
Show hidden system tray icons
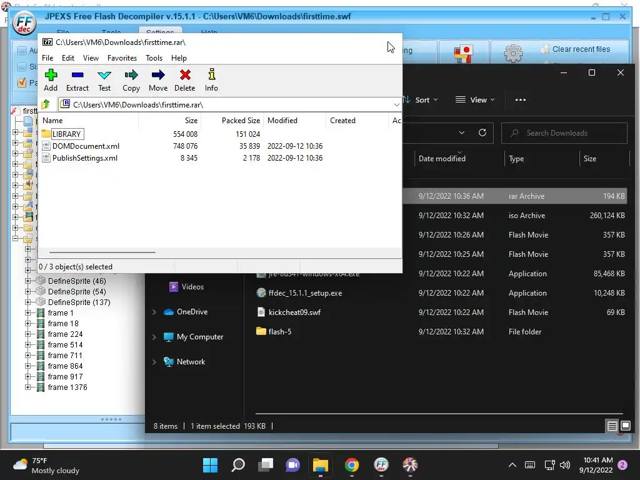point(512,465)
